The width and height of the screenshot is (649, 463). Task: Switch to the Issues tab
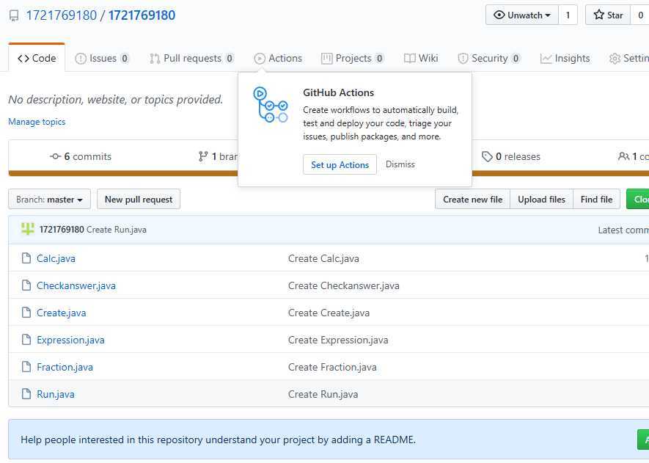(102, 58)
